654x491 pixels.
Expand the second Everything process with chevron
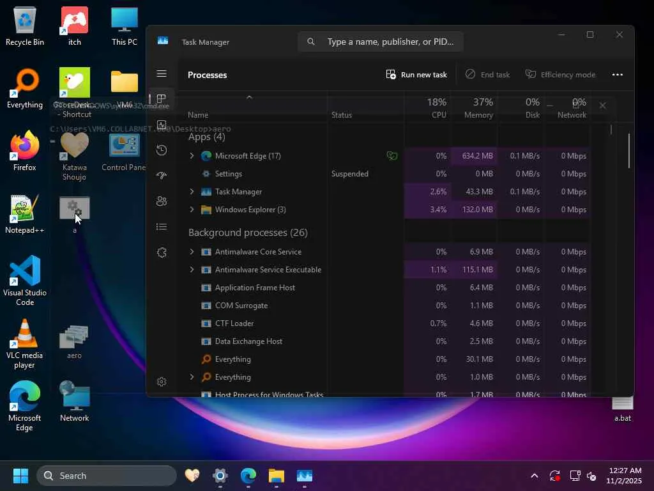point(192,377)
